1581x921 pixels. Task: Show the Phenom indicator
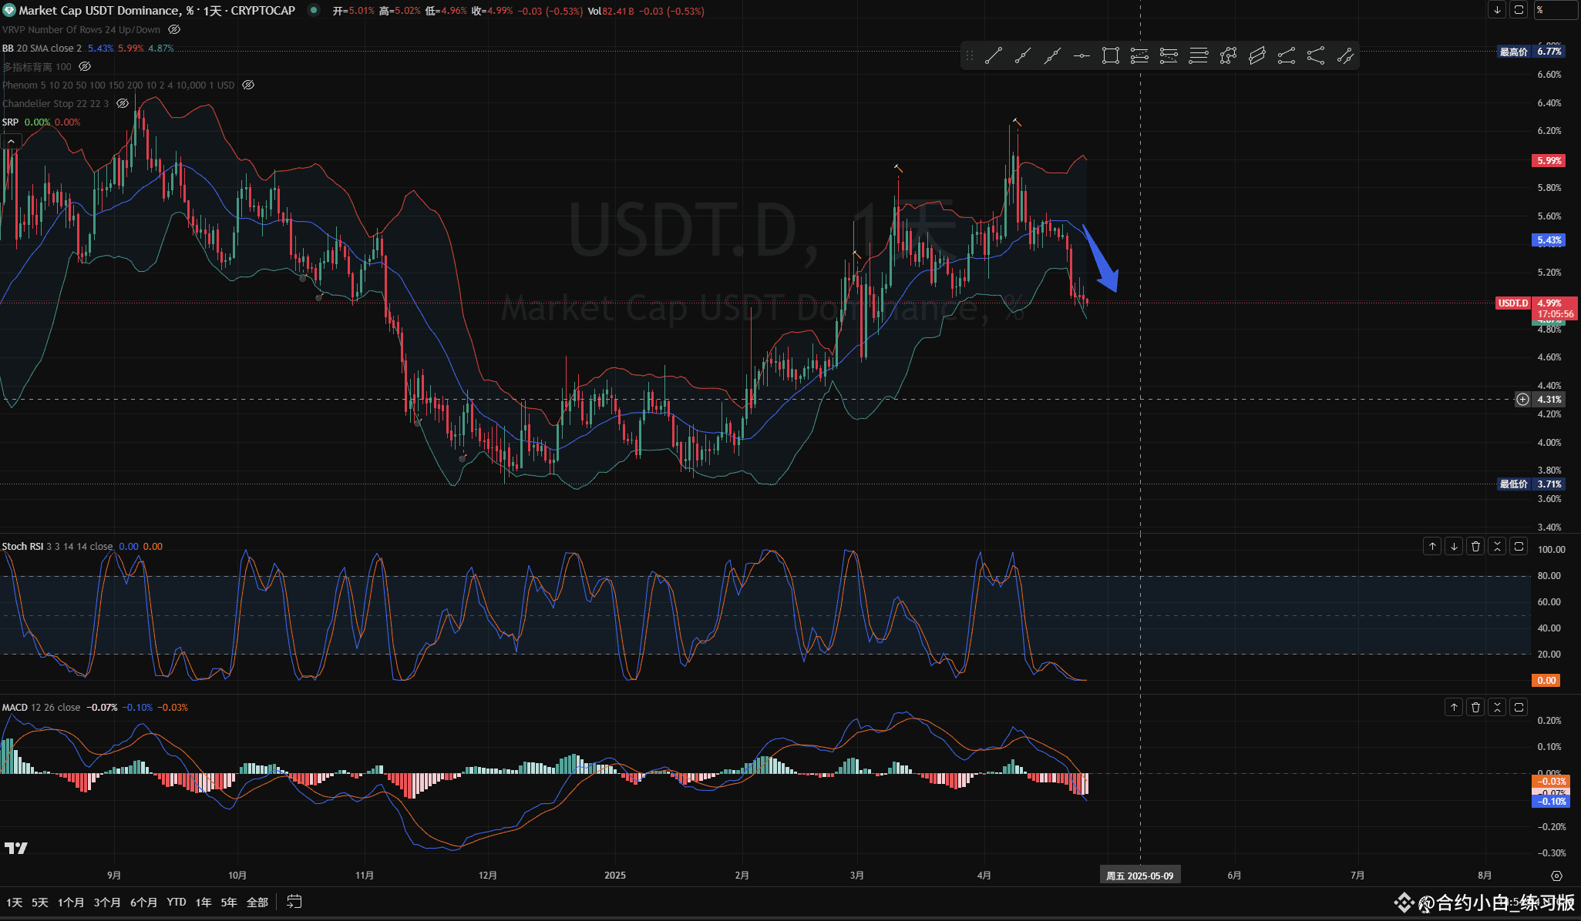point(248,85)
